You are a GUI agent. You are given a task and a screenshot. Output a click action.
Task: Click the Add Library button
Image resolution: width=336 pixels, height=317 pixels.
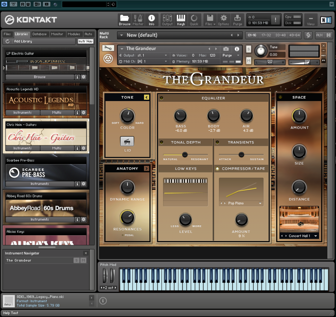click(23, 41)
